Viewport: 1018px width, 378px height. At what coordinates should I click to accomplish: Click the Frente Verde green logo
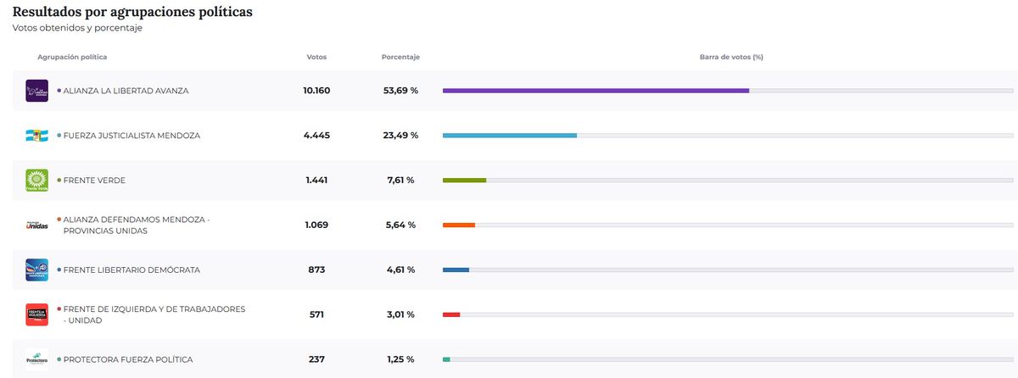36,181
